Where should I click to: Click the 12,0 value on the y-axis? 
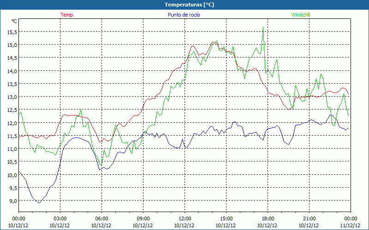tap(12, 123)
